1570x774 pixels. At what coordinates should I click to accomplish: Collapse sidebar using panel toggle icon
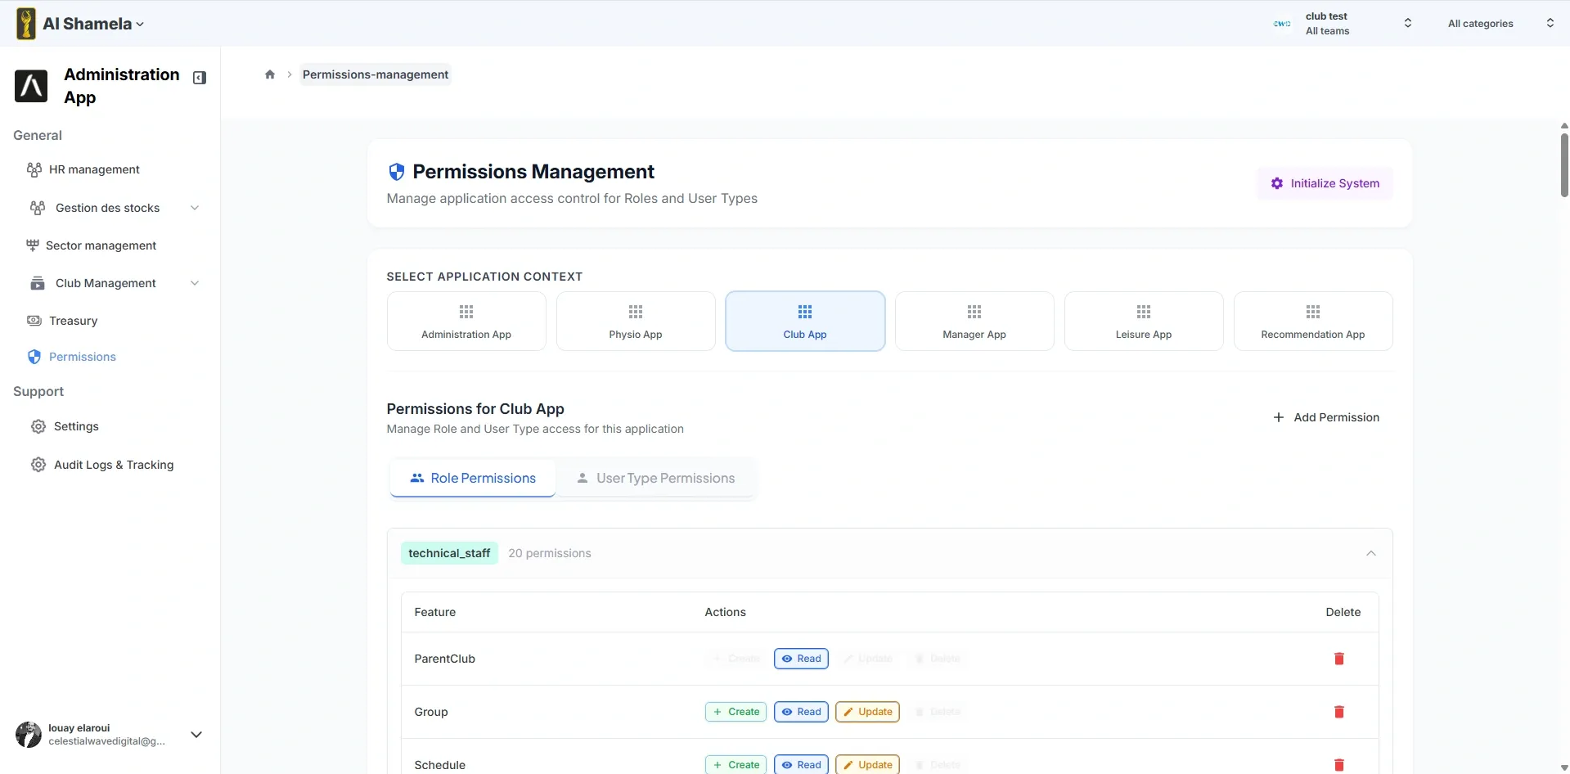200,78
